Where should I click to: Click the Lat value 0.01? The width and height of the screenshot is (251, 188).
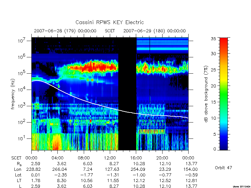click(x=35, y=175)
